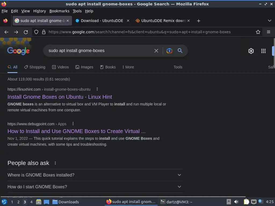Screen dimensions: 275x206
Task: Expand 'How do I start GNOME Boxes?'
Action: pos(95,187)
